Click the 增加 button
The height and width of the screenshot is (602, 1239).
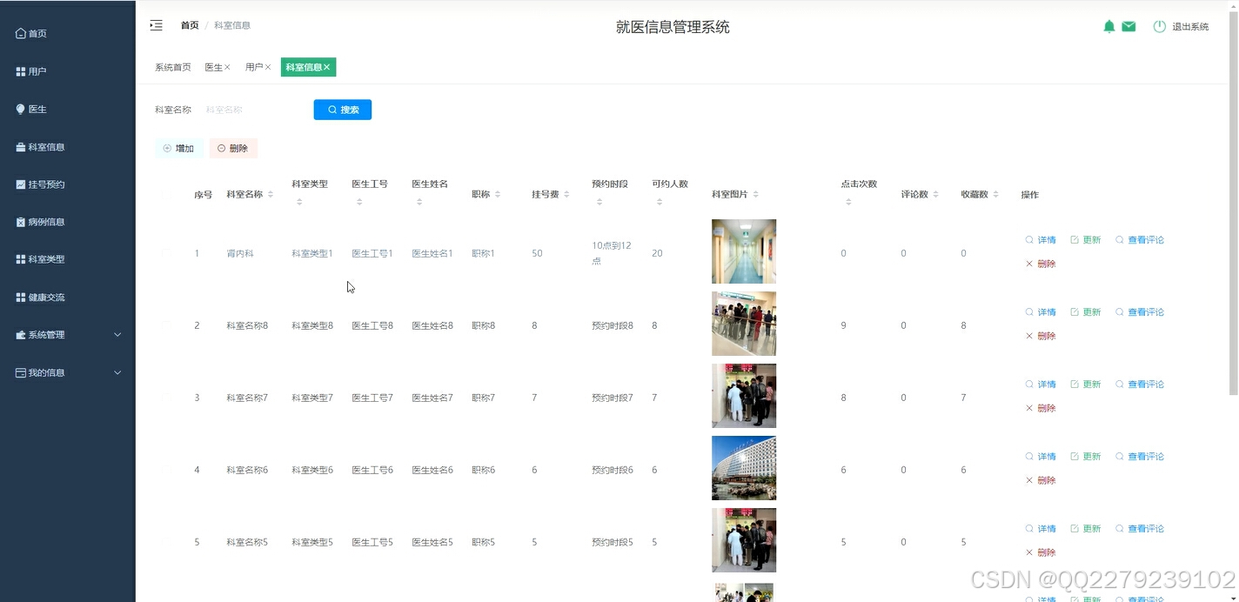pos(179,148)
